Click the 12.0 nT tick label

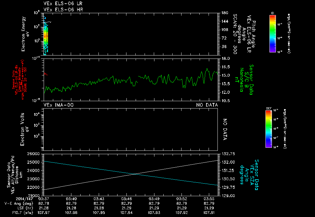(225, 93)
